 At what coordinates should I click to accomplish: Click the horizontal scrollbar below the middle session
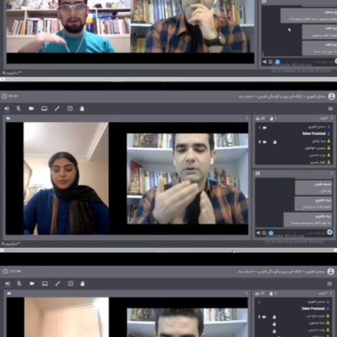tap(168, 250)
